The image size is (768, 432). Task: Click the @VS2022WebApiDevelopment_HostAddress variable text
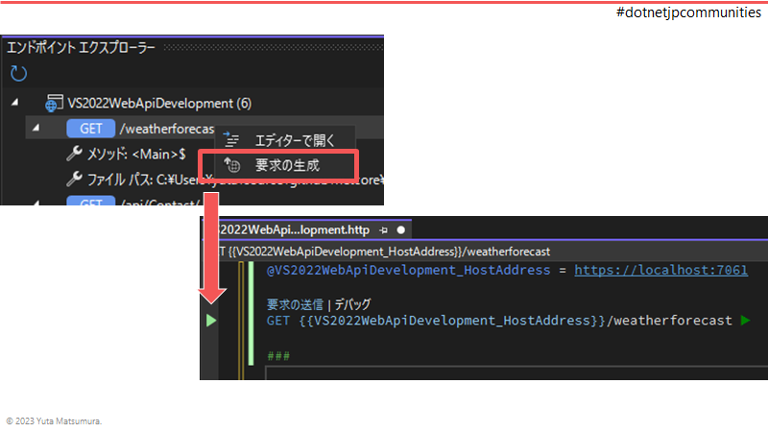[408, 270]
